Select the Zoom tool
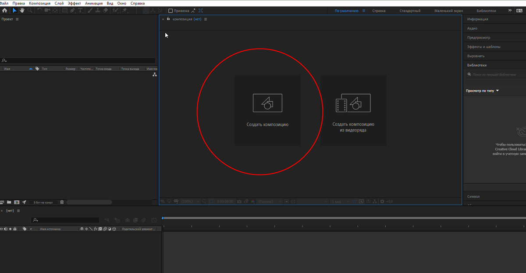The image size is (526, 273). pos(30,11)
